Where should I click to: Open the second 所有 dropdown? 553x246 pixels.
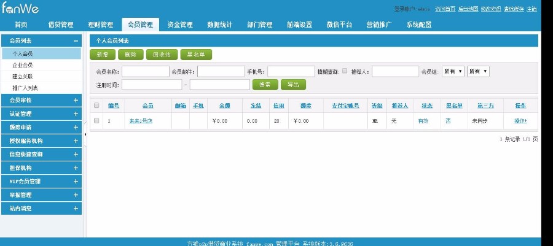pos(478,71)
